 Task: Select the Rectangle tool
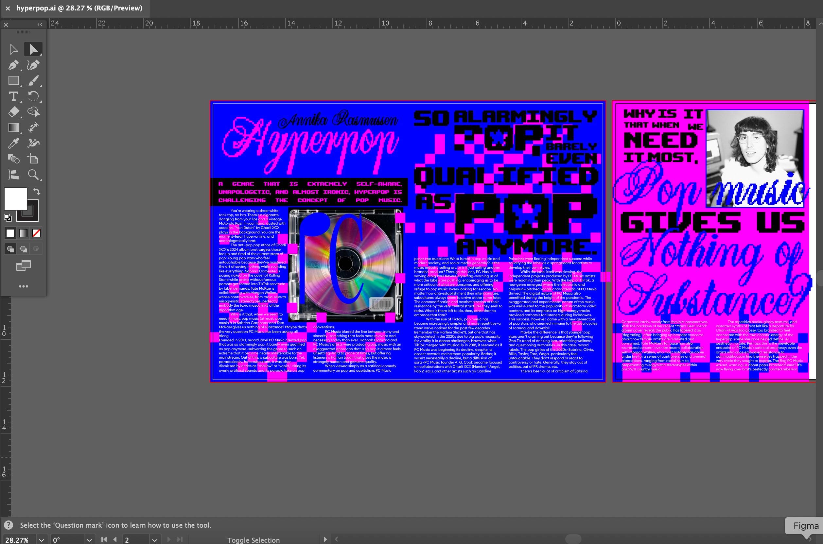click(x=13, y=80)
